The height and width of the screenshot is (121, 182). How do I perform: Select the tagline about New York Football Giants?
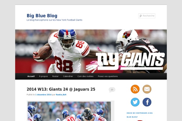click(x=54, y=20)
